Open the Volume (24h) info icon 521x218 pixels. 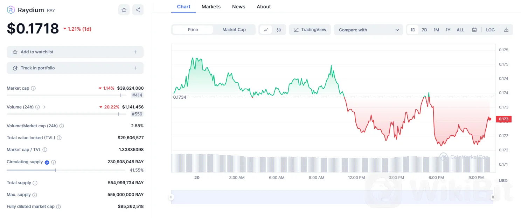point(37,107)
